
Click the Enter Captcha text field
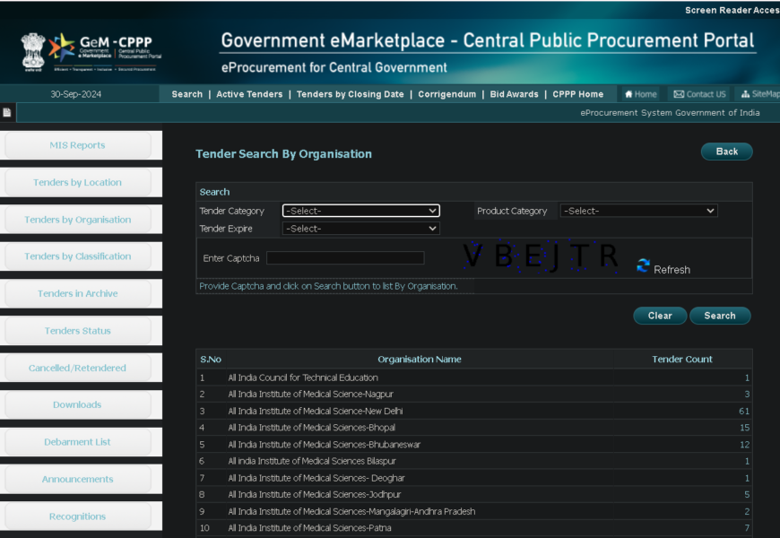click(x=345, y=258)
